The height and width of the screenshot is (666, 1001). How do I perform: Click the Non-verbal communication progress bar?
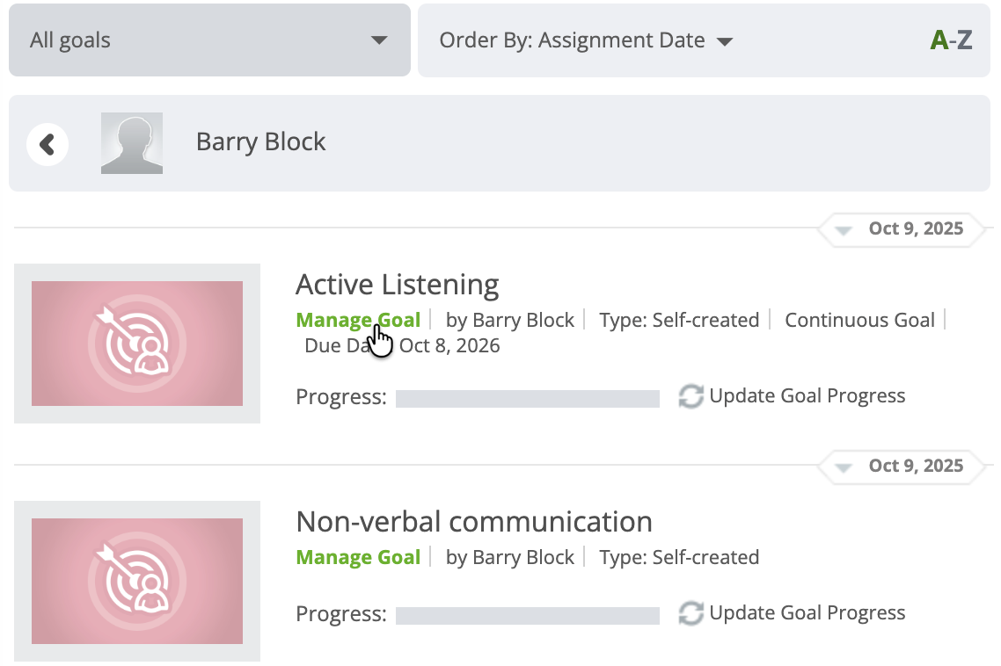coord(528,615)
